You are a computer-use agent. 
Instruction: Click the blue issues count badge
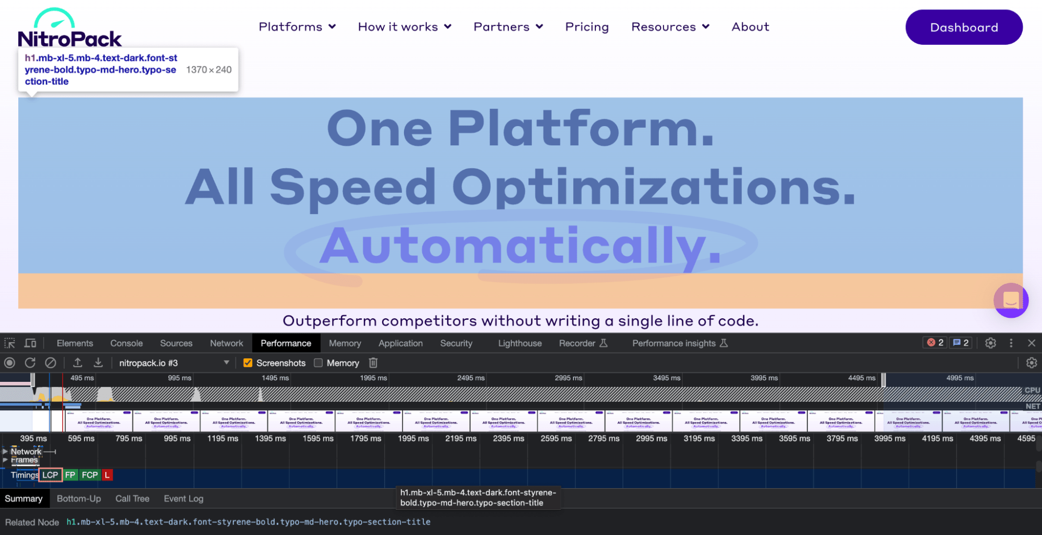(x=961, y=343)
